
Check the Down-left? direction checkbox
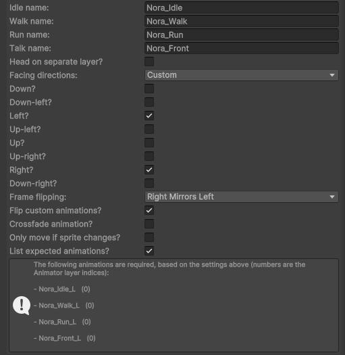click(149, 102)
